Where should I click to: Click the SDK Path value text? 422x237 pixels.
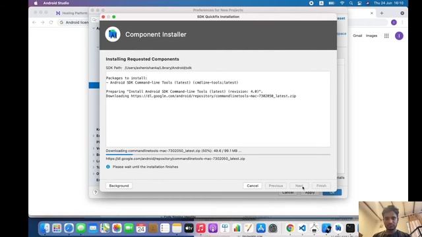[158, 68]
